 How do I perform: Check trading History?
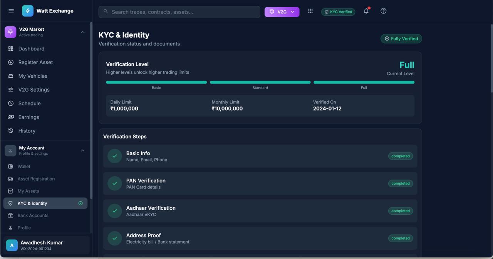coord(27,130)
